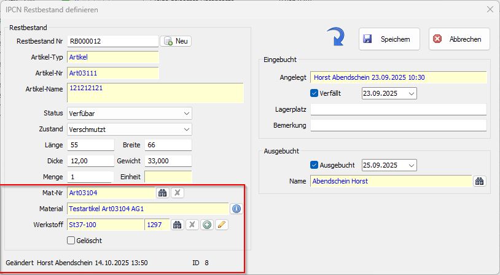Open the Material info icon

[236, 209]
